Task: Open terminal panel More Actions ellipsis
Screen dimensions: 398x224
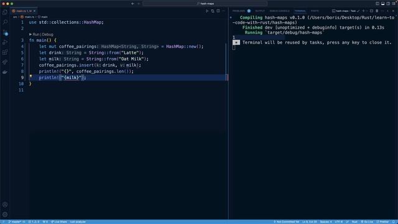Action: pos(382,11)
